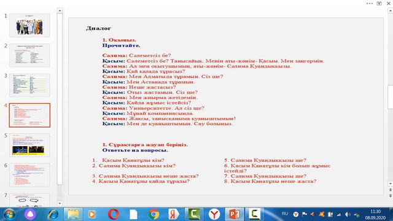Click the Safely Remove Hardware tray icon

pyautogui.click(x=356, y=215)
